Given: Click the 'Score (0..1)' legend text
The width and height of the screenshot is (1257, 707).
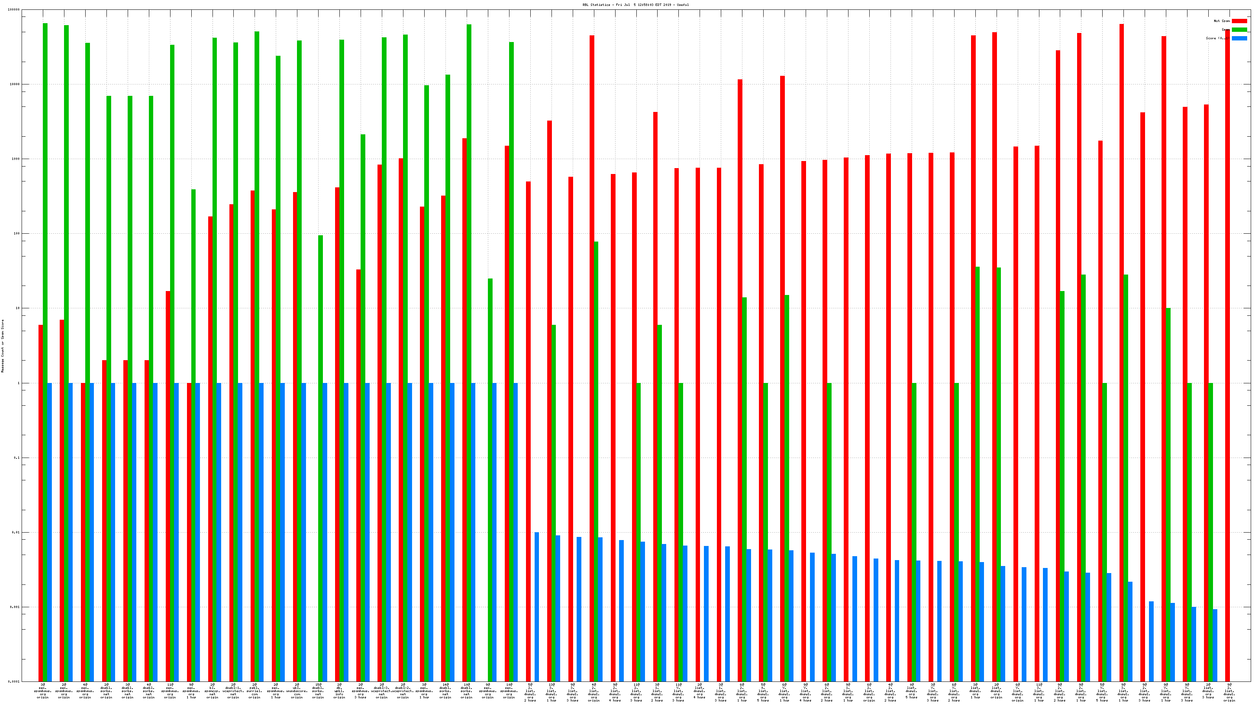Looking at the screenshot, I should click(1217, 38).
